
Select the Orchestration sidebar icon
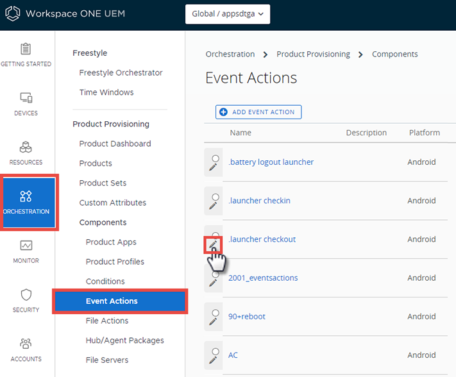(26, 196)
